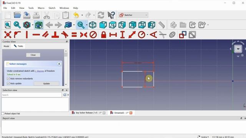Screen dimensions: 246x138
Task: Create a new document
Action: (8, 15)
